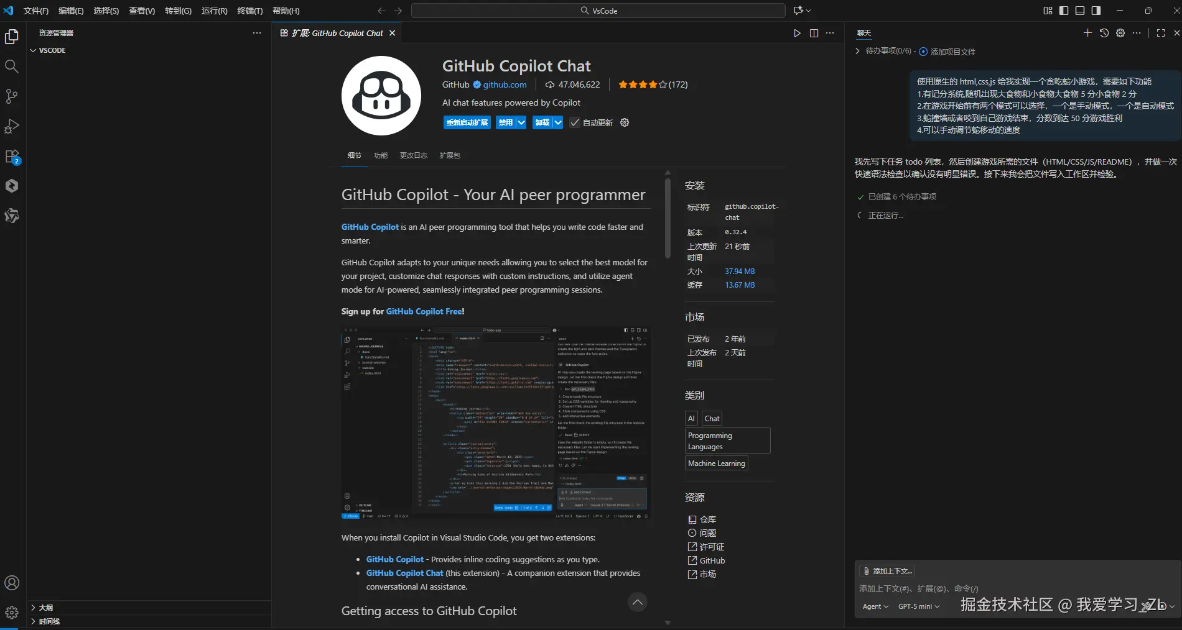Open the Terminal (终端) menu
The height and width of the screenshot is (630, 1182).
(x=250, y=11)
